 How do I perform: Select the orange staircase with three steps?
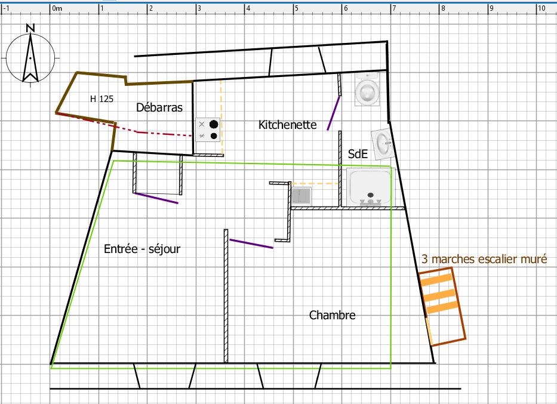pos(442,306)
